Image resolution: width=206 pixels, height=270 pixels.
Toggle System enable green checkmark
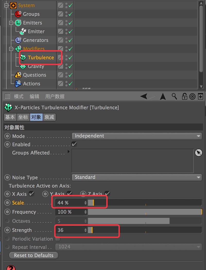click(x=70, y=5)
